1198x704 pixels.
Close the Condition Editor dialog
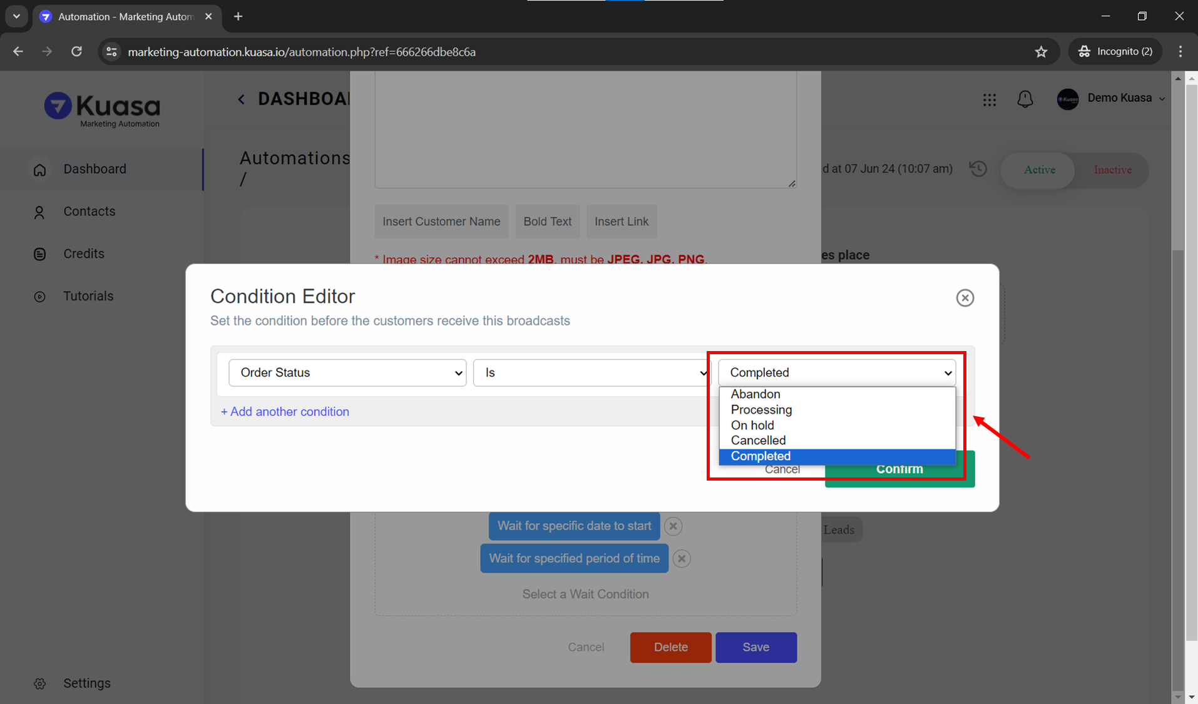(965, 298)
